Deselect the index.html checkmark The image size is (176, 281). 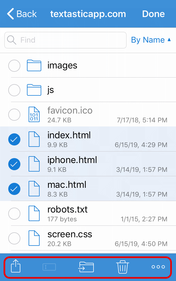click(x=14, y=140)
